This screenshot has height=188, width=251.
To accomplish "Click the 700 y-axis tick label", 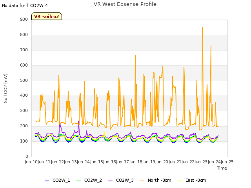I will click(x=24, y=50).
